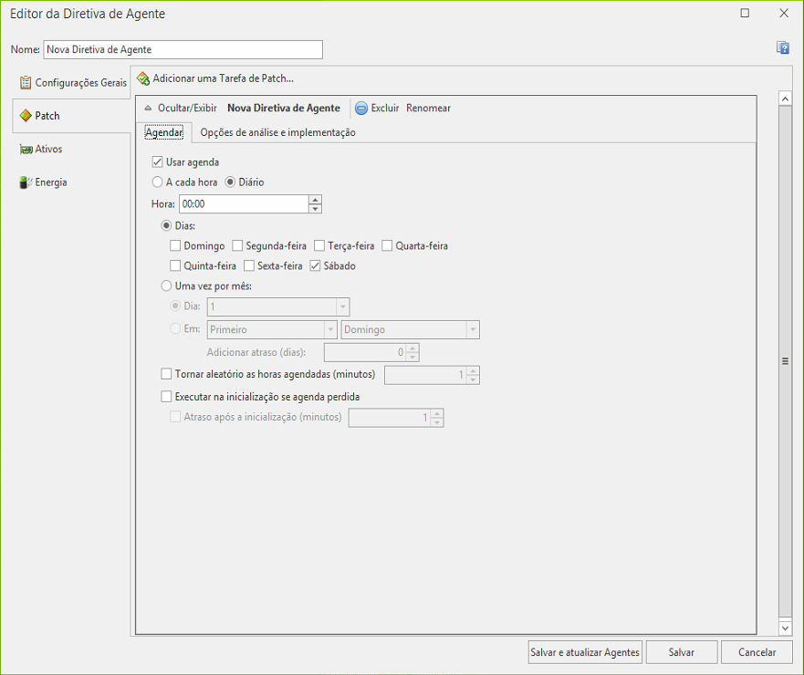Click the Cancelar button
Viewport: 804px width, 675px height.
coord(757,652)
